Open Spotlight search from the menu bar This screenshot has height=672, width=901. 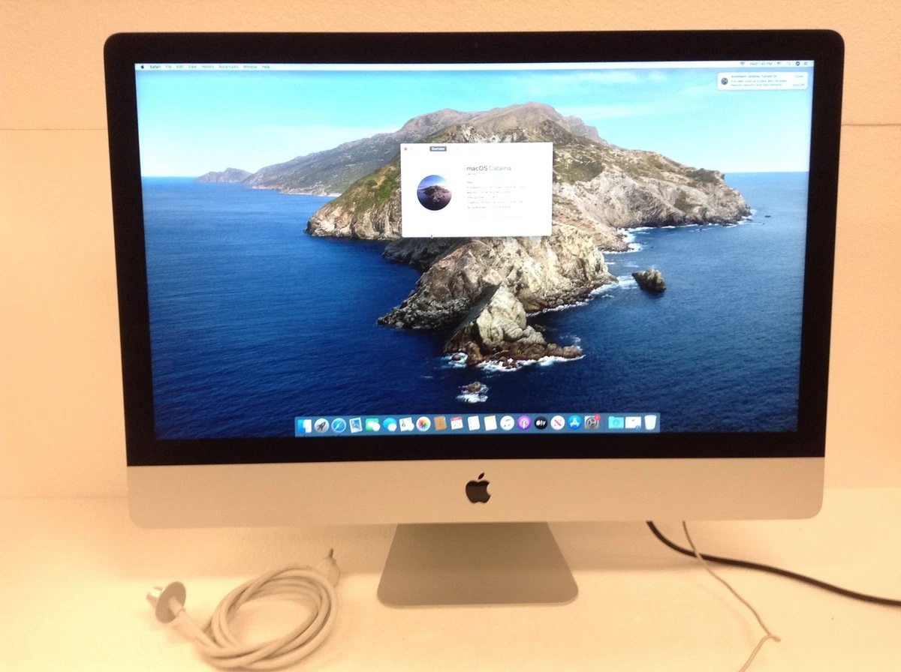788,64
